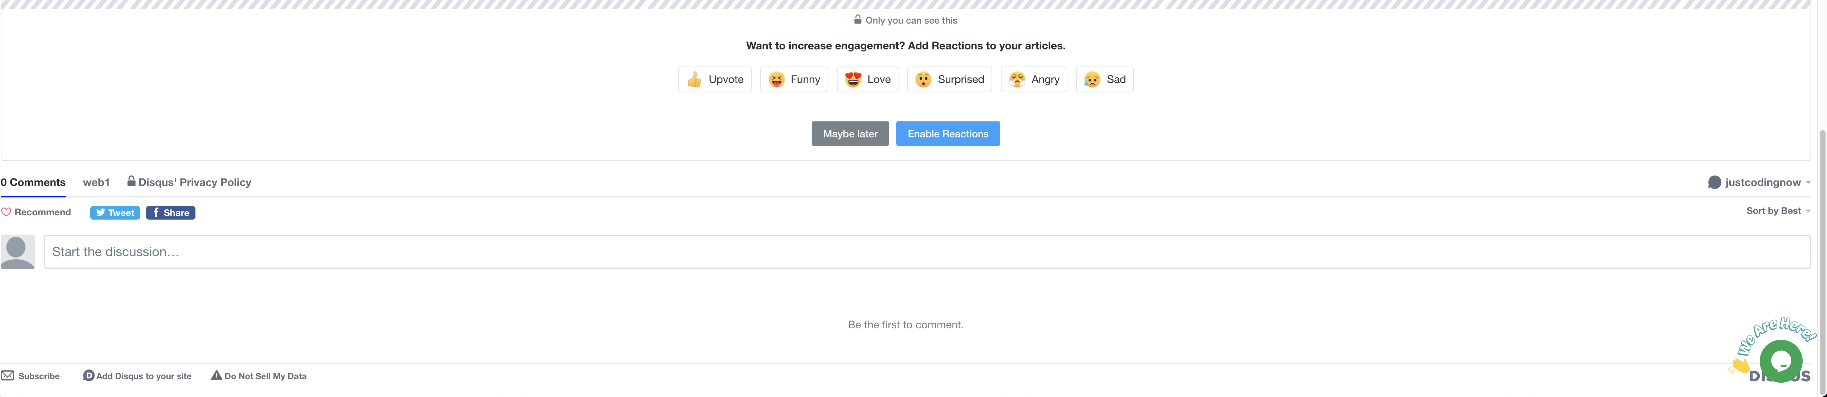
Task: Share via the Tweet button
Action: pos(115,213)
